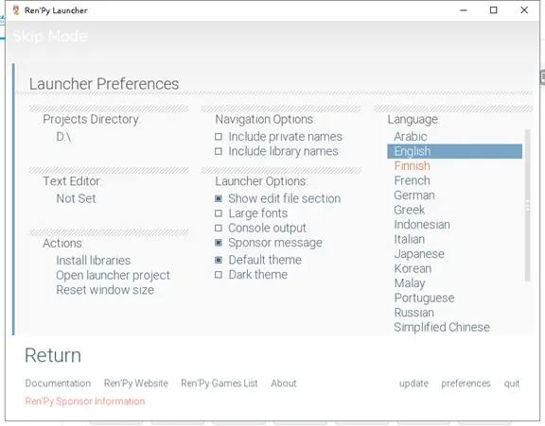Select Default theme option
This screenshot has height=426, width=545.
pyautogui.click(x=258, y=260)
